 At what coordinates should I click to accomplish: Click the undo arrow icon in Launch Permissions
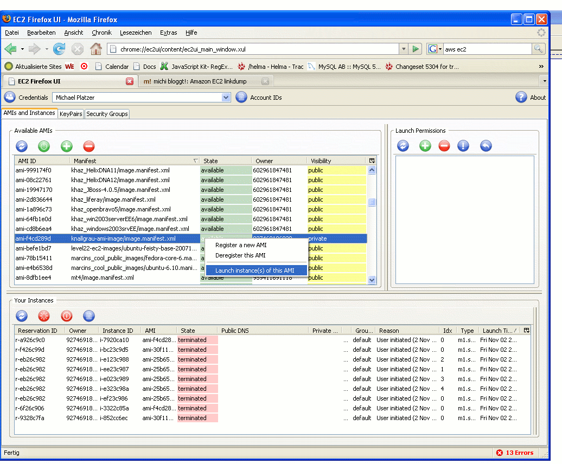486,146
